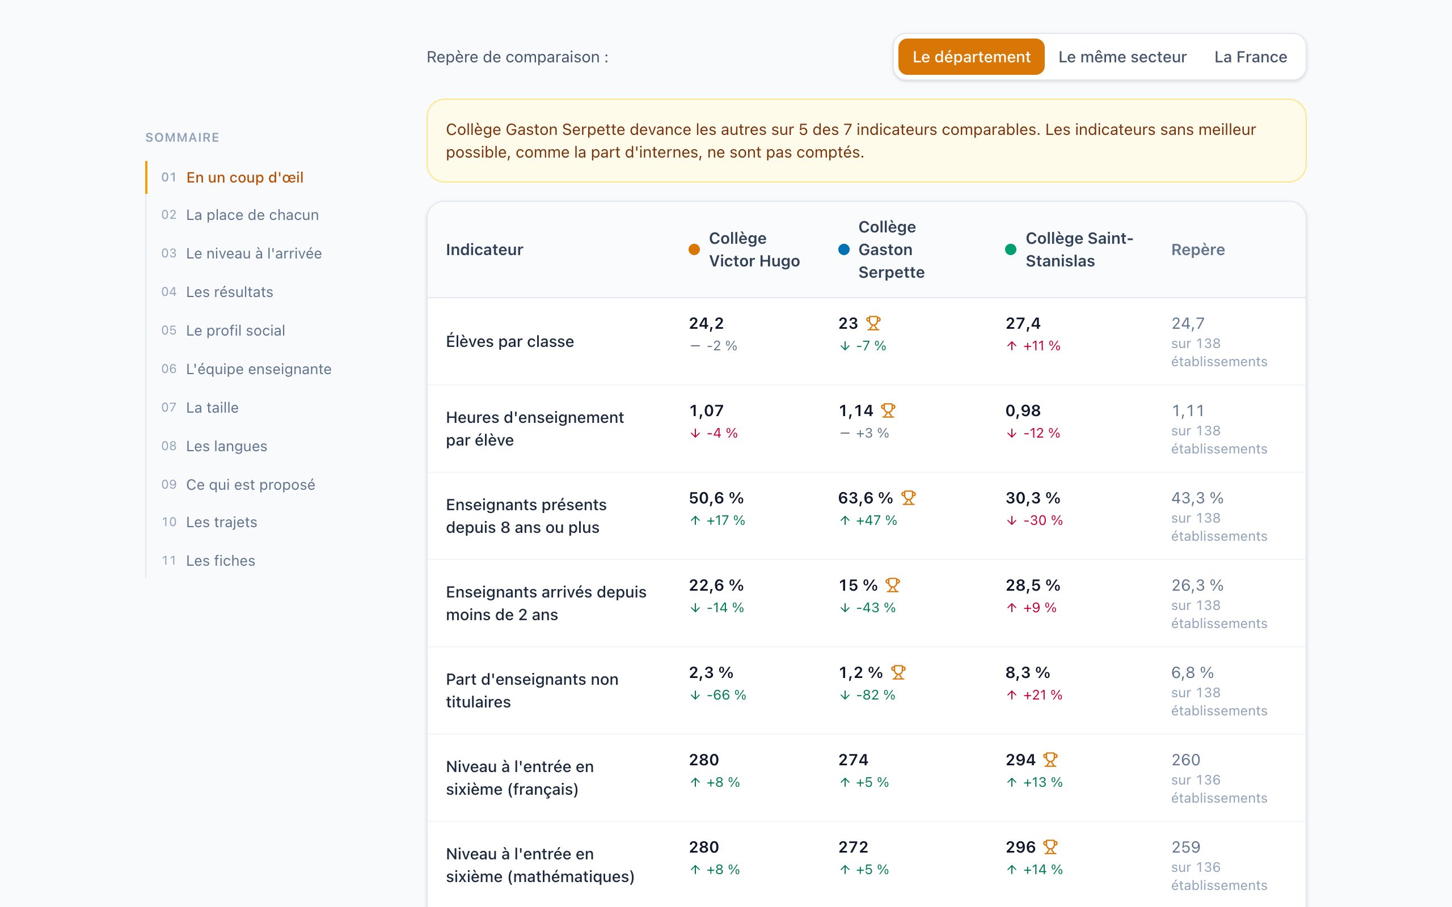Image resolution: width=1452 pixels, height=907 pixels.
Task: Click the orange dot for Collège Victor Hugo
Action: tap(694, 249)
